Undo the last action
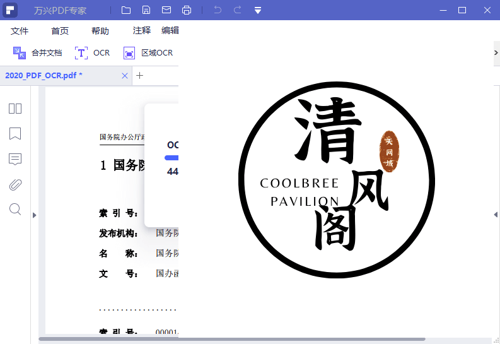The height and width of the screenshot is (344, 500). coord(218,10)
